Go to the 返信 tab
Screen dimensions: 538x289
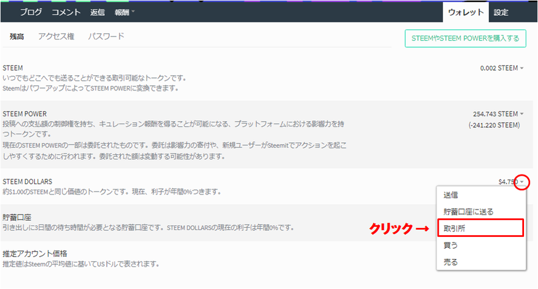pos(97,12)
